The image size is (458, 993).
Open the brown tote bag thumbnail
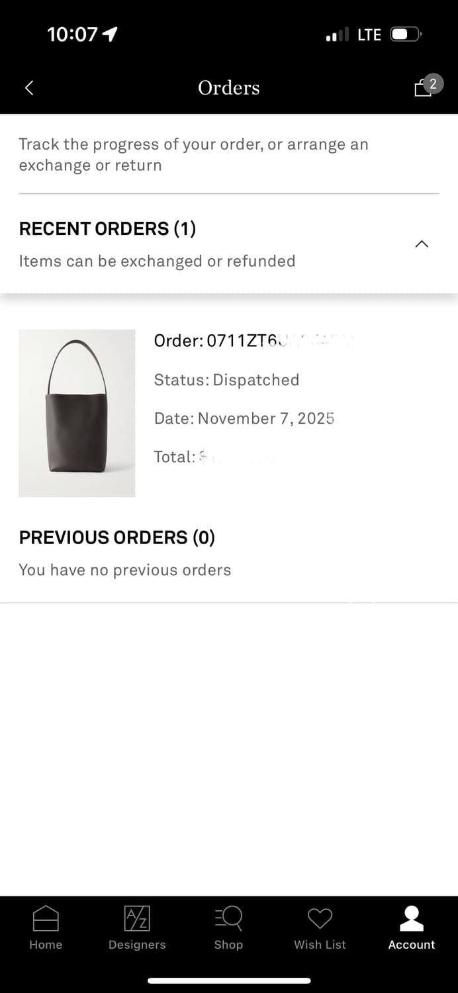77,413
